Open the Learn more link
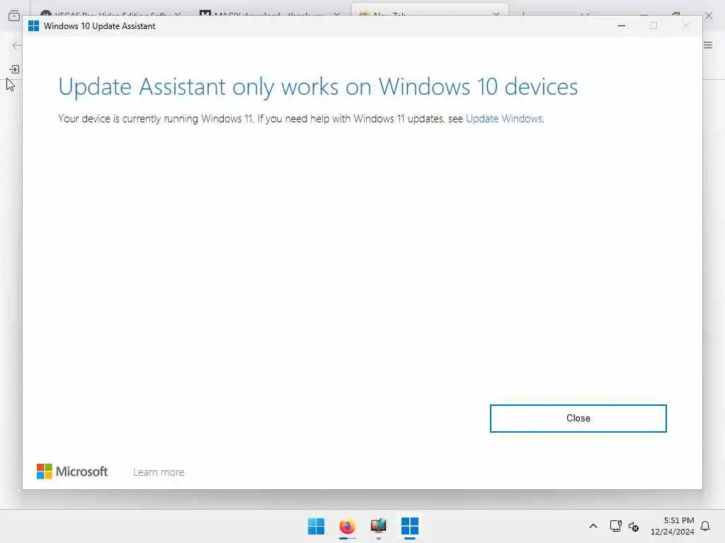 point(159,472)
